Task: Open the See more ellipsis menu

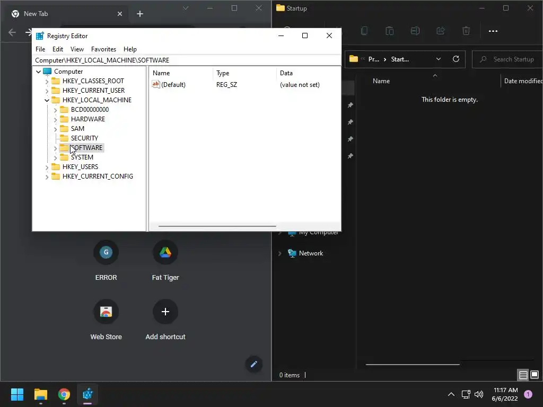Action: click(493, 31)
